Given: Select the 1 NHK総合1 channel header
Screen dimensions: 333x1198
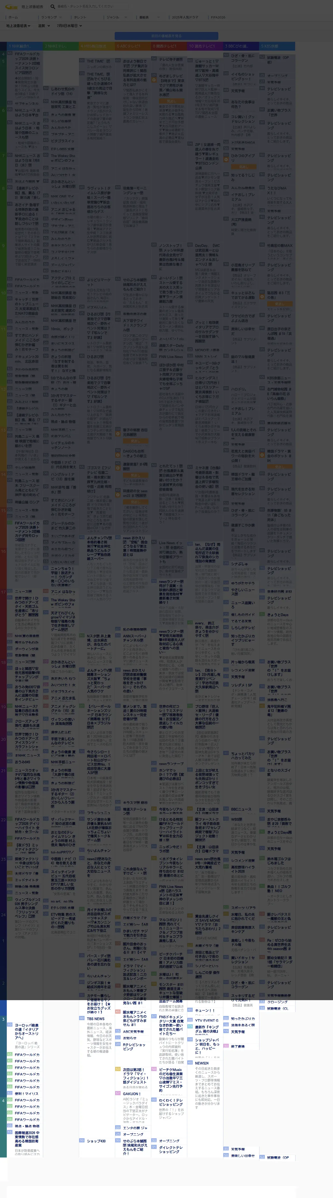Looking at the screenshot, I should click(25, 46).
